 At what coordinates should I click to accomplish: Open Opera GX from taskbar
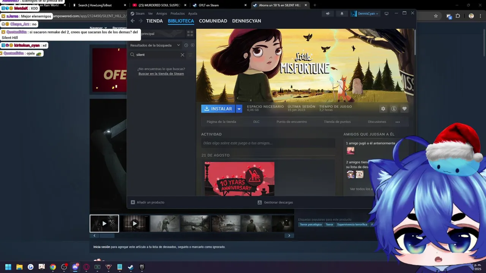86,267
